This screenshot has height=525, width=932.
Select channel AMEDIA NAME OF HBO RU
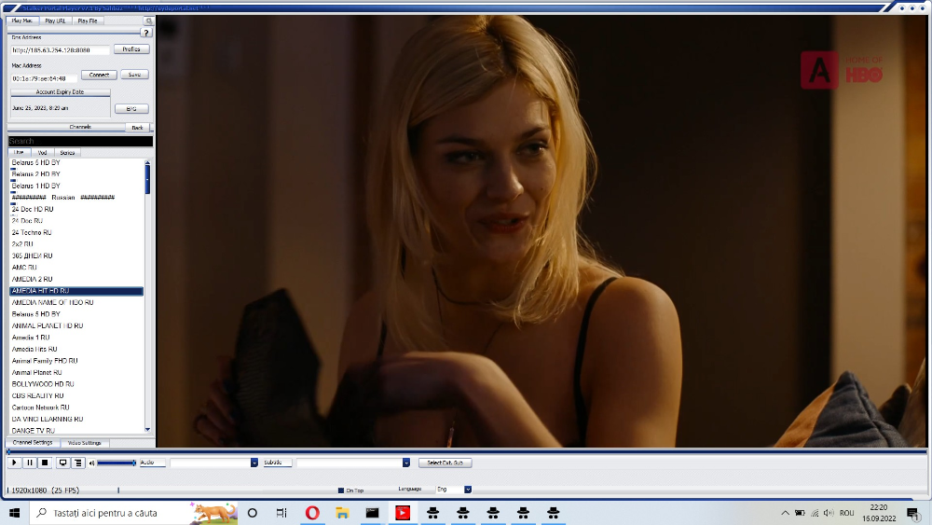pos(76,303)
